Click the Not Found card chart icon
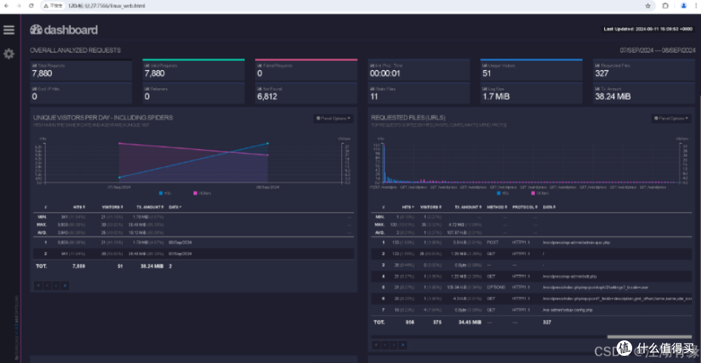The height and width of the screenshot is (363, 701). click(x=260, y=89)
